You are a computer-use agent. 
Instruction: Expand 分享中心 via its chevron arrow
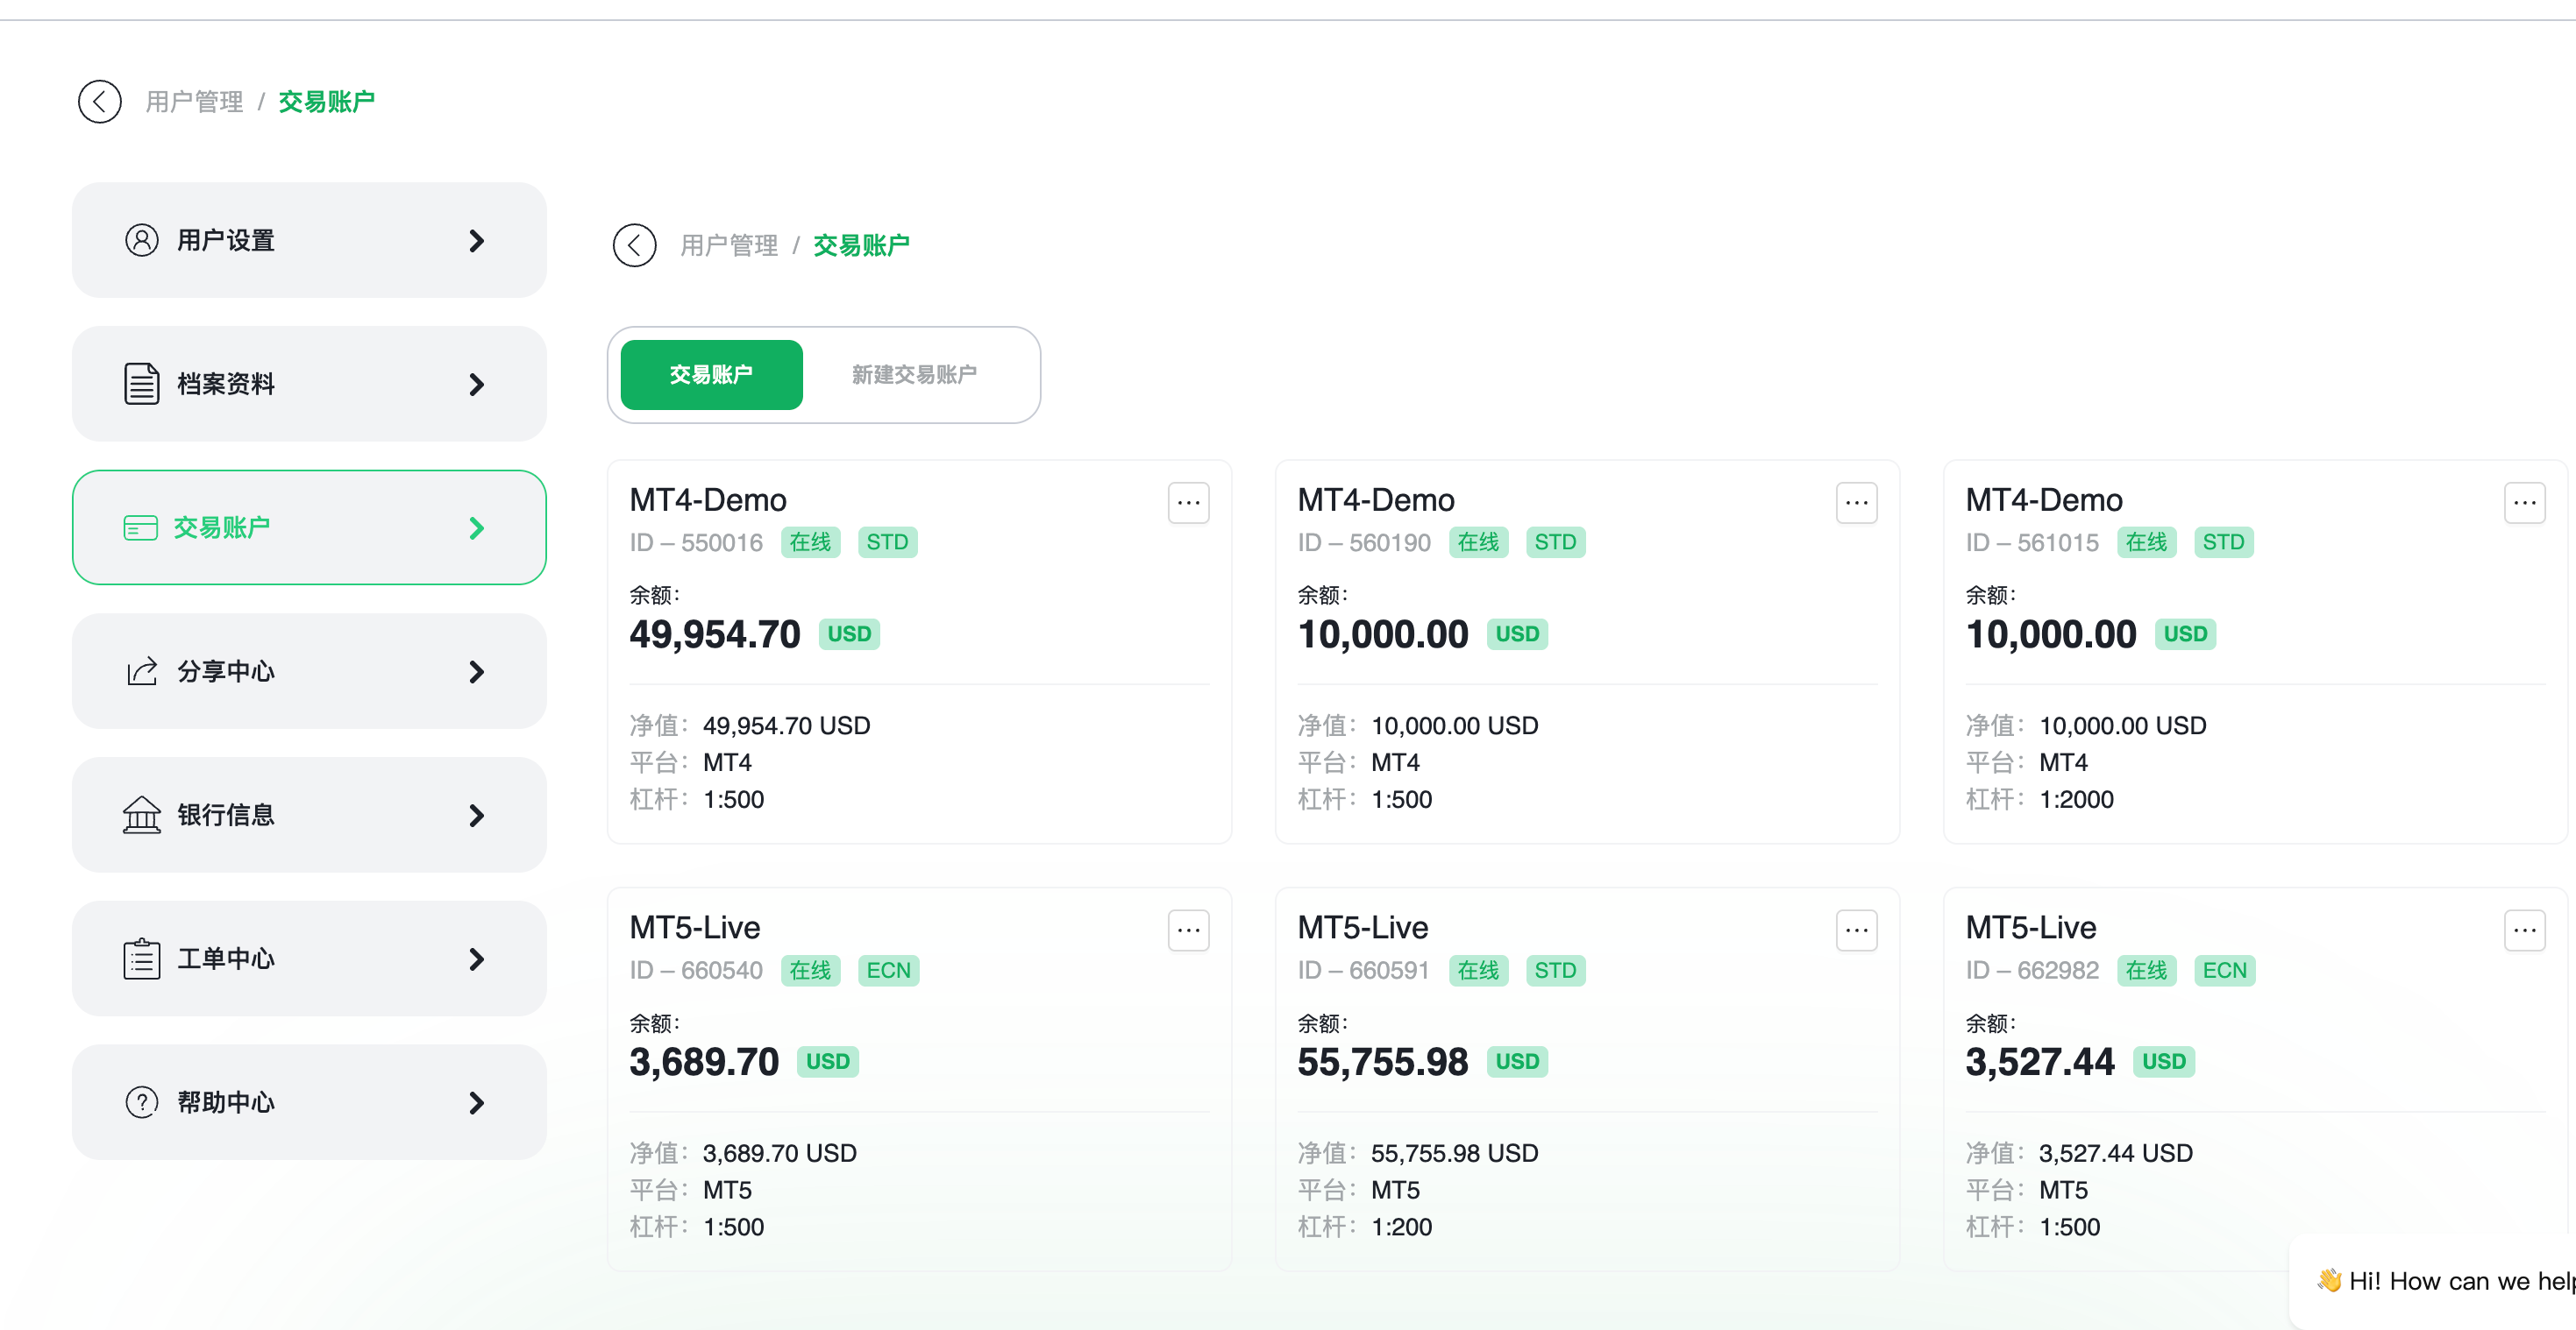477,673
